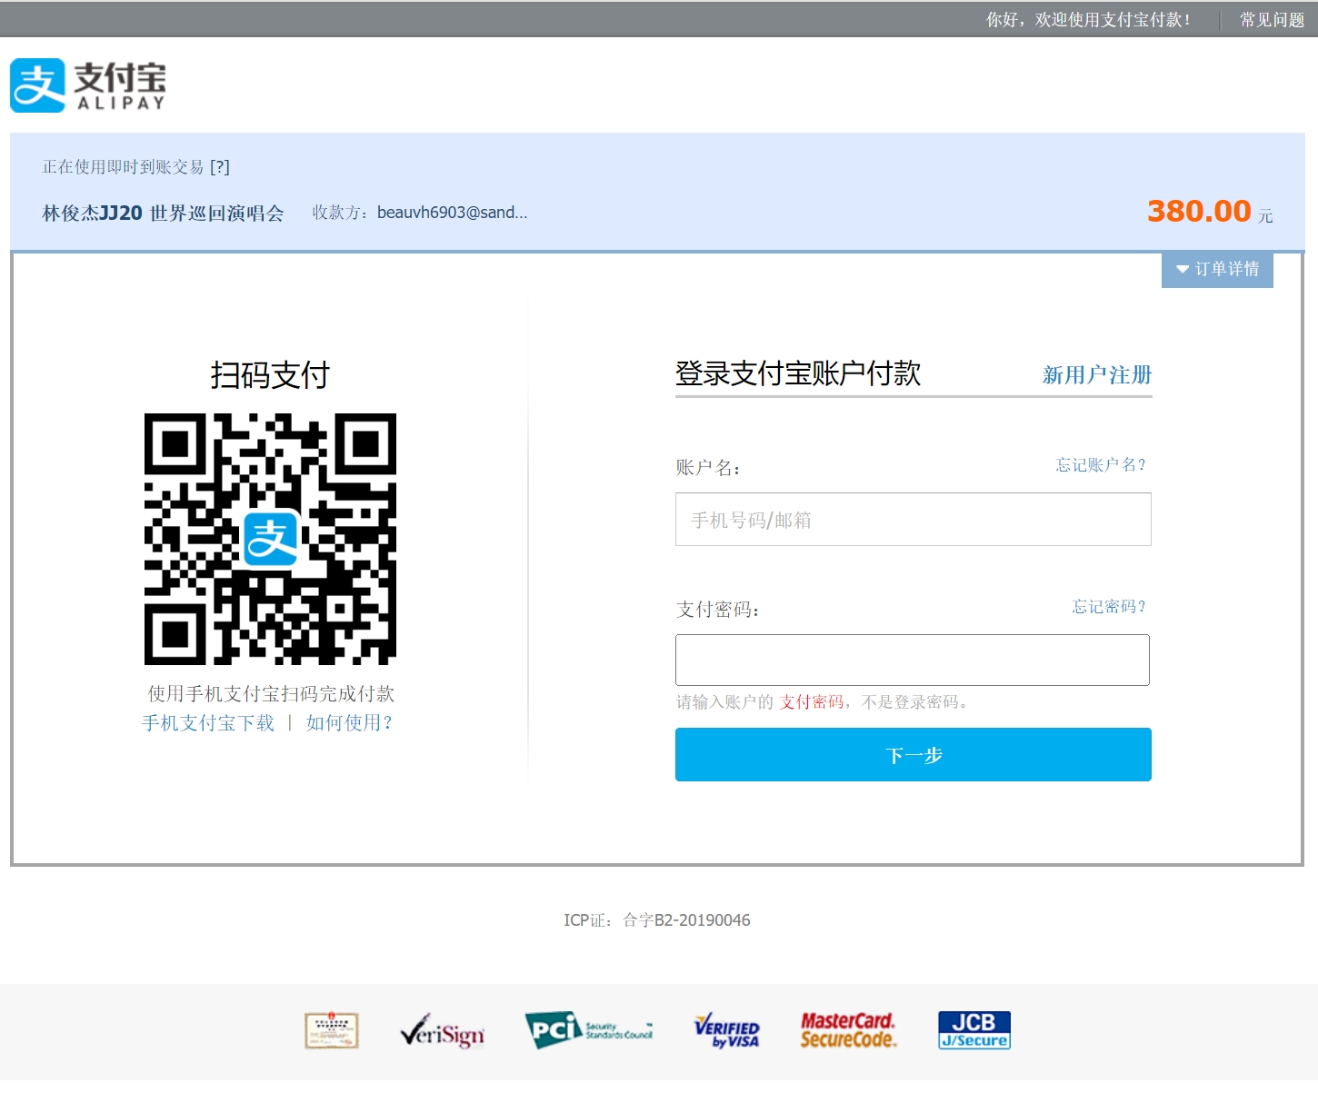Focus the 手机号码/邮箱 account name field
Image resolution: width=1318 pixels, height=1113 pixels.
913,520
